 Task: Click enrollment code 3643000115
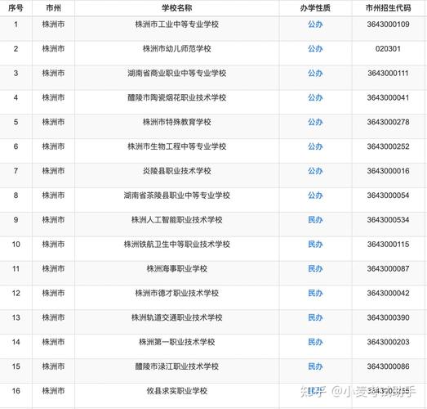pos(388,245)
